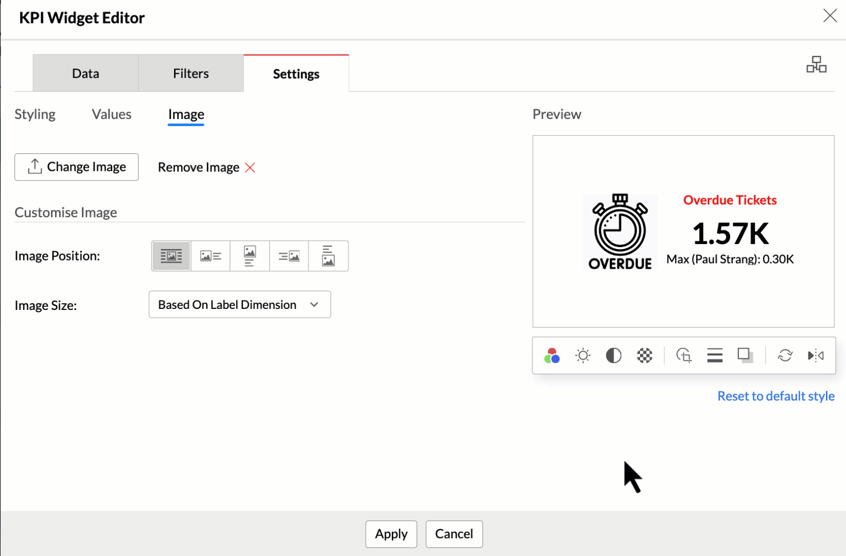The height and width of the screenshot is (556, 846).
Task: Open the image color adjustment tool
Action: (552, 355)
